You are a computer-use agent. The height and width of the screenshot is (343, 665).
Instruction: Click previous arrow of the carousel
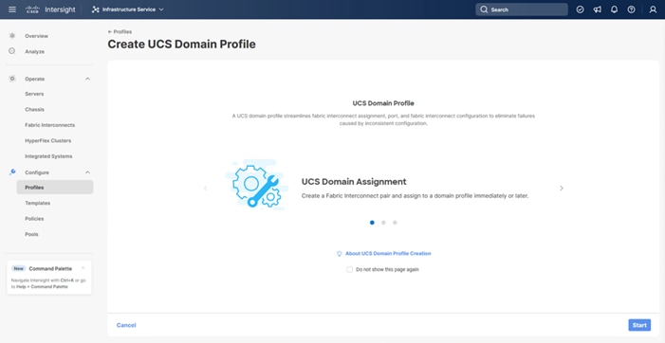tap(205, 188)
